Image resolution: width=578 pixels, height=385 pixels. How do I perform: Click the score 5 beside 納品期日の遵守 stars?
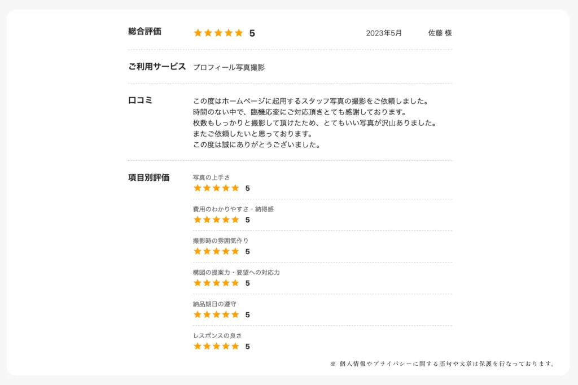pos(248,315)
